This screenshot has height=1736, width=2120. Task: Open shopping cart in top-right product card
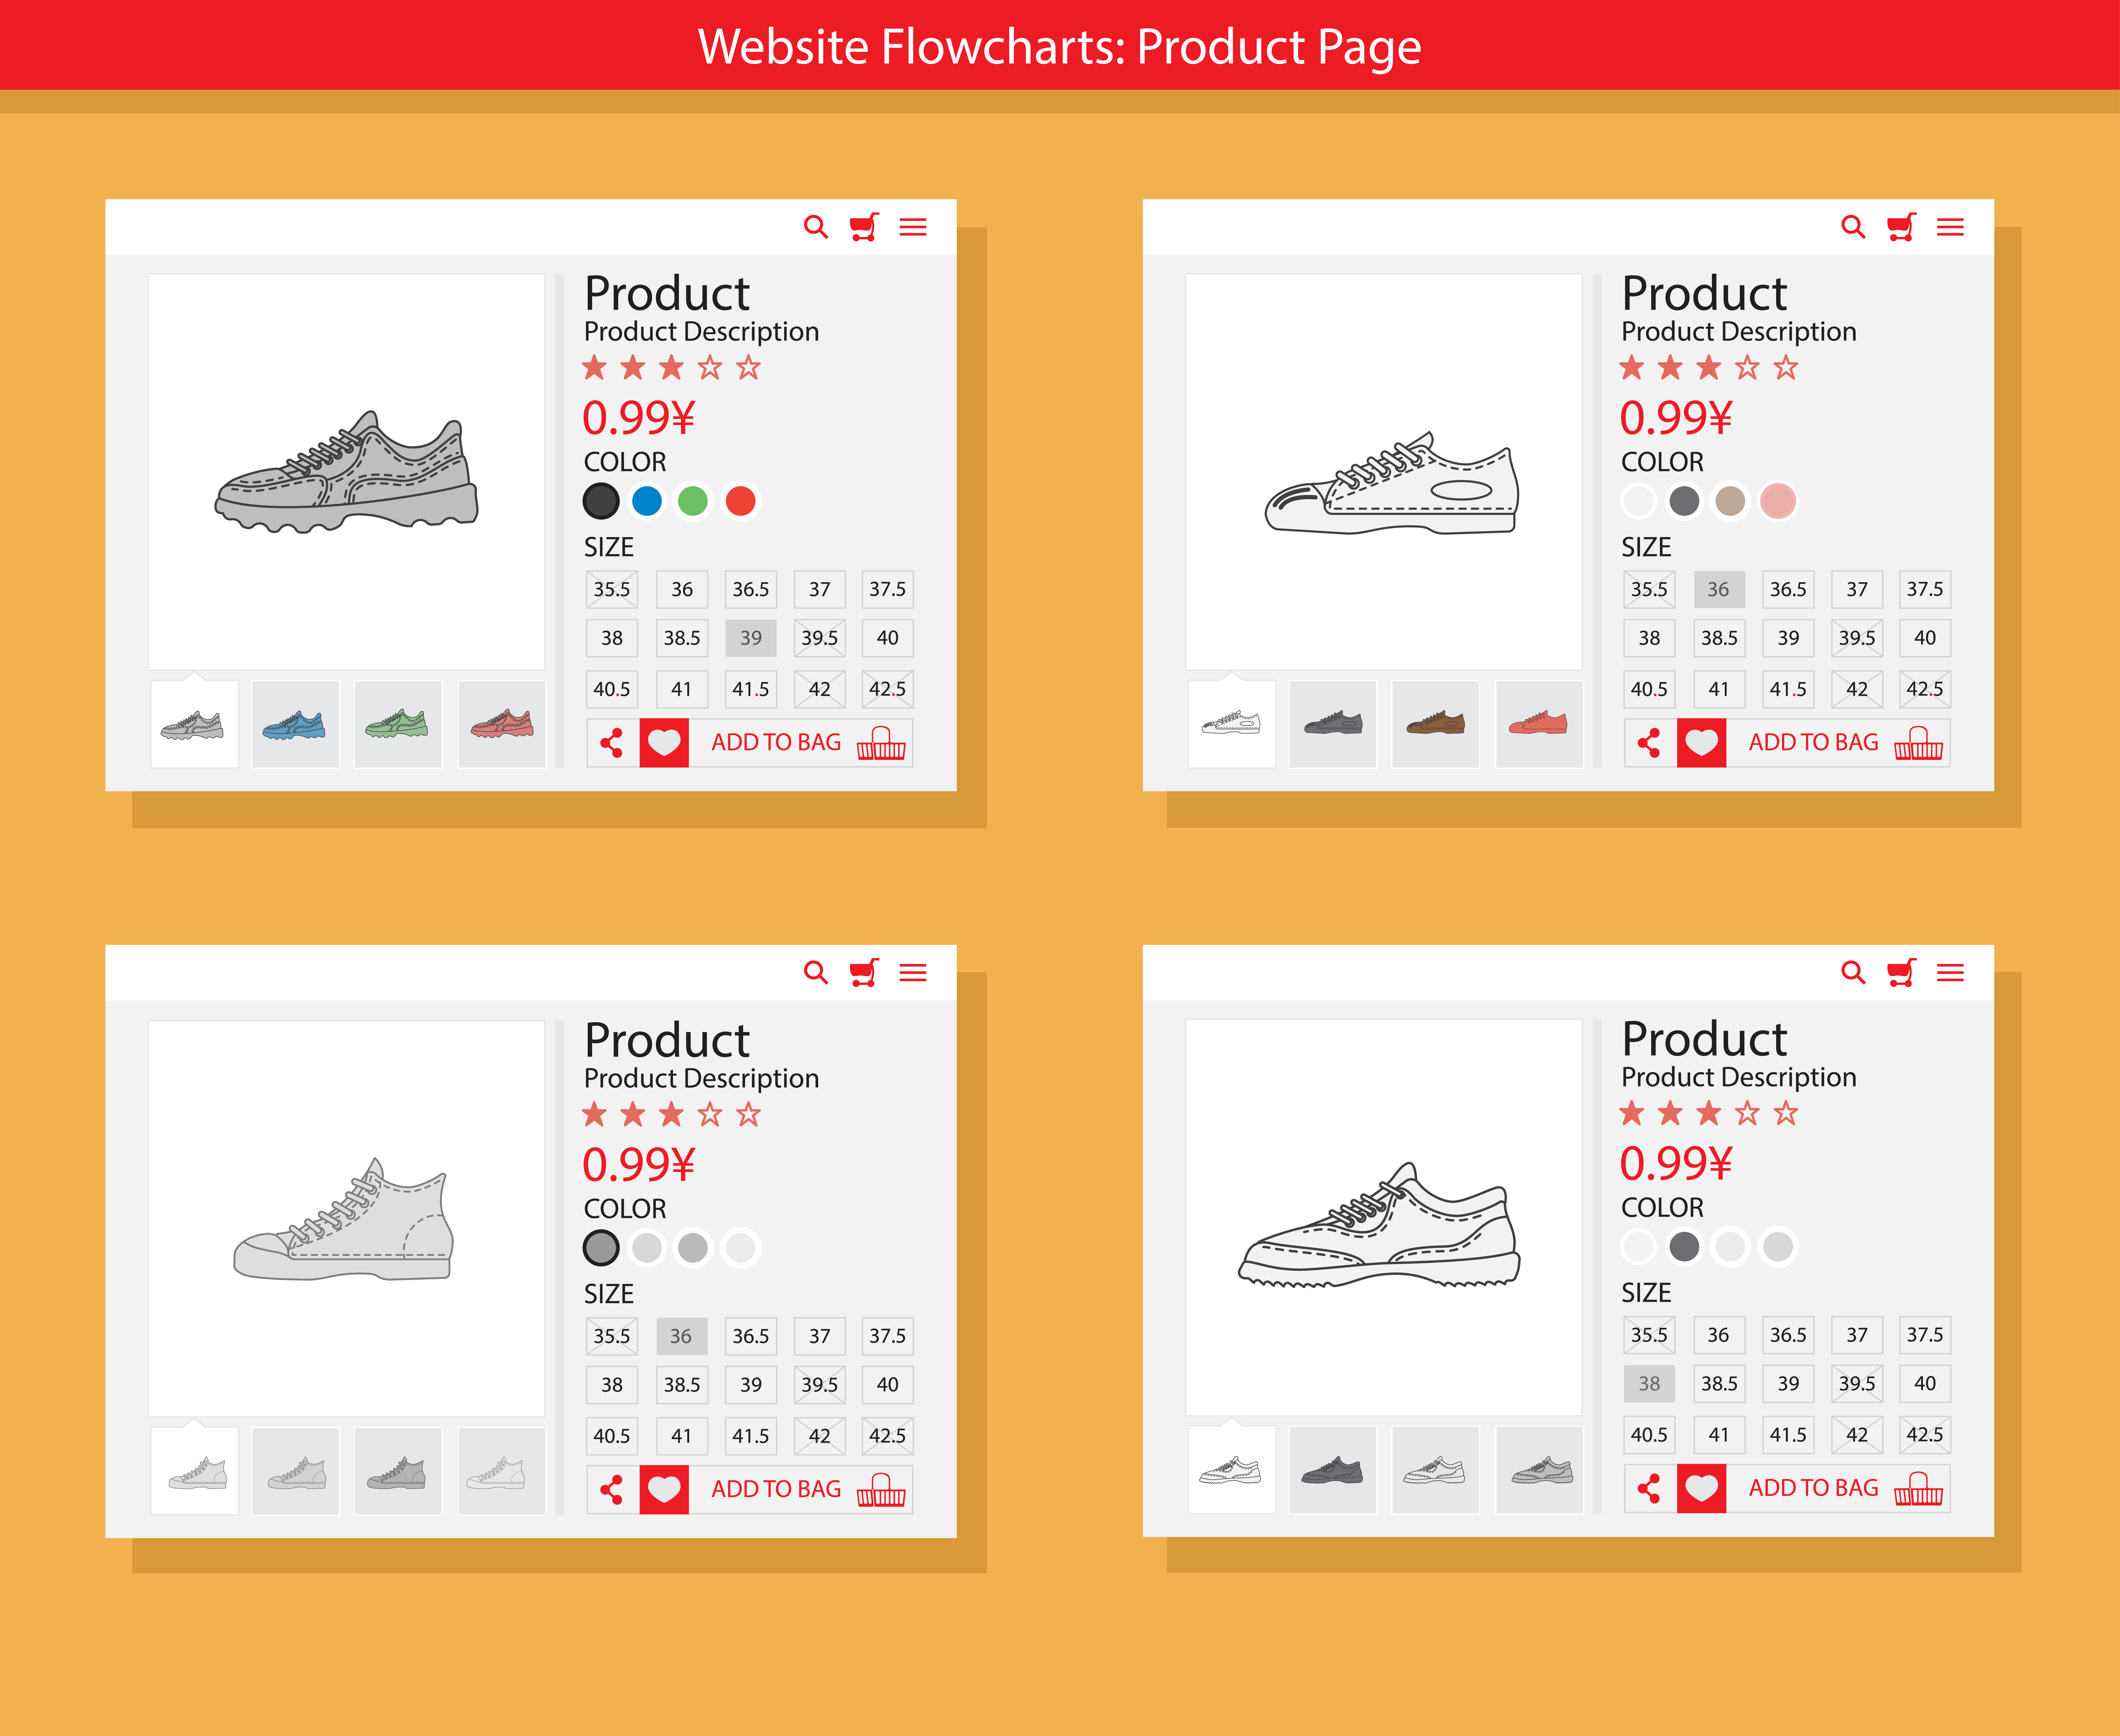tap(1901, 227)
